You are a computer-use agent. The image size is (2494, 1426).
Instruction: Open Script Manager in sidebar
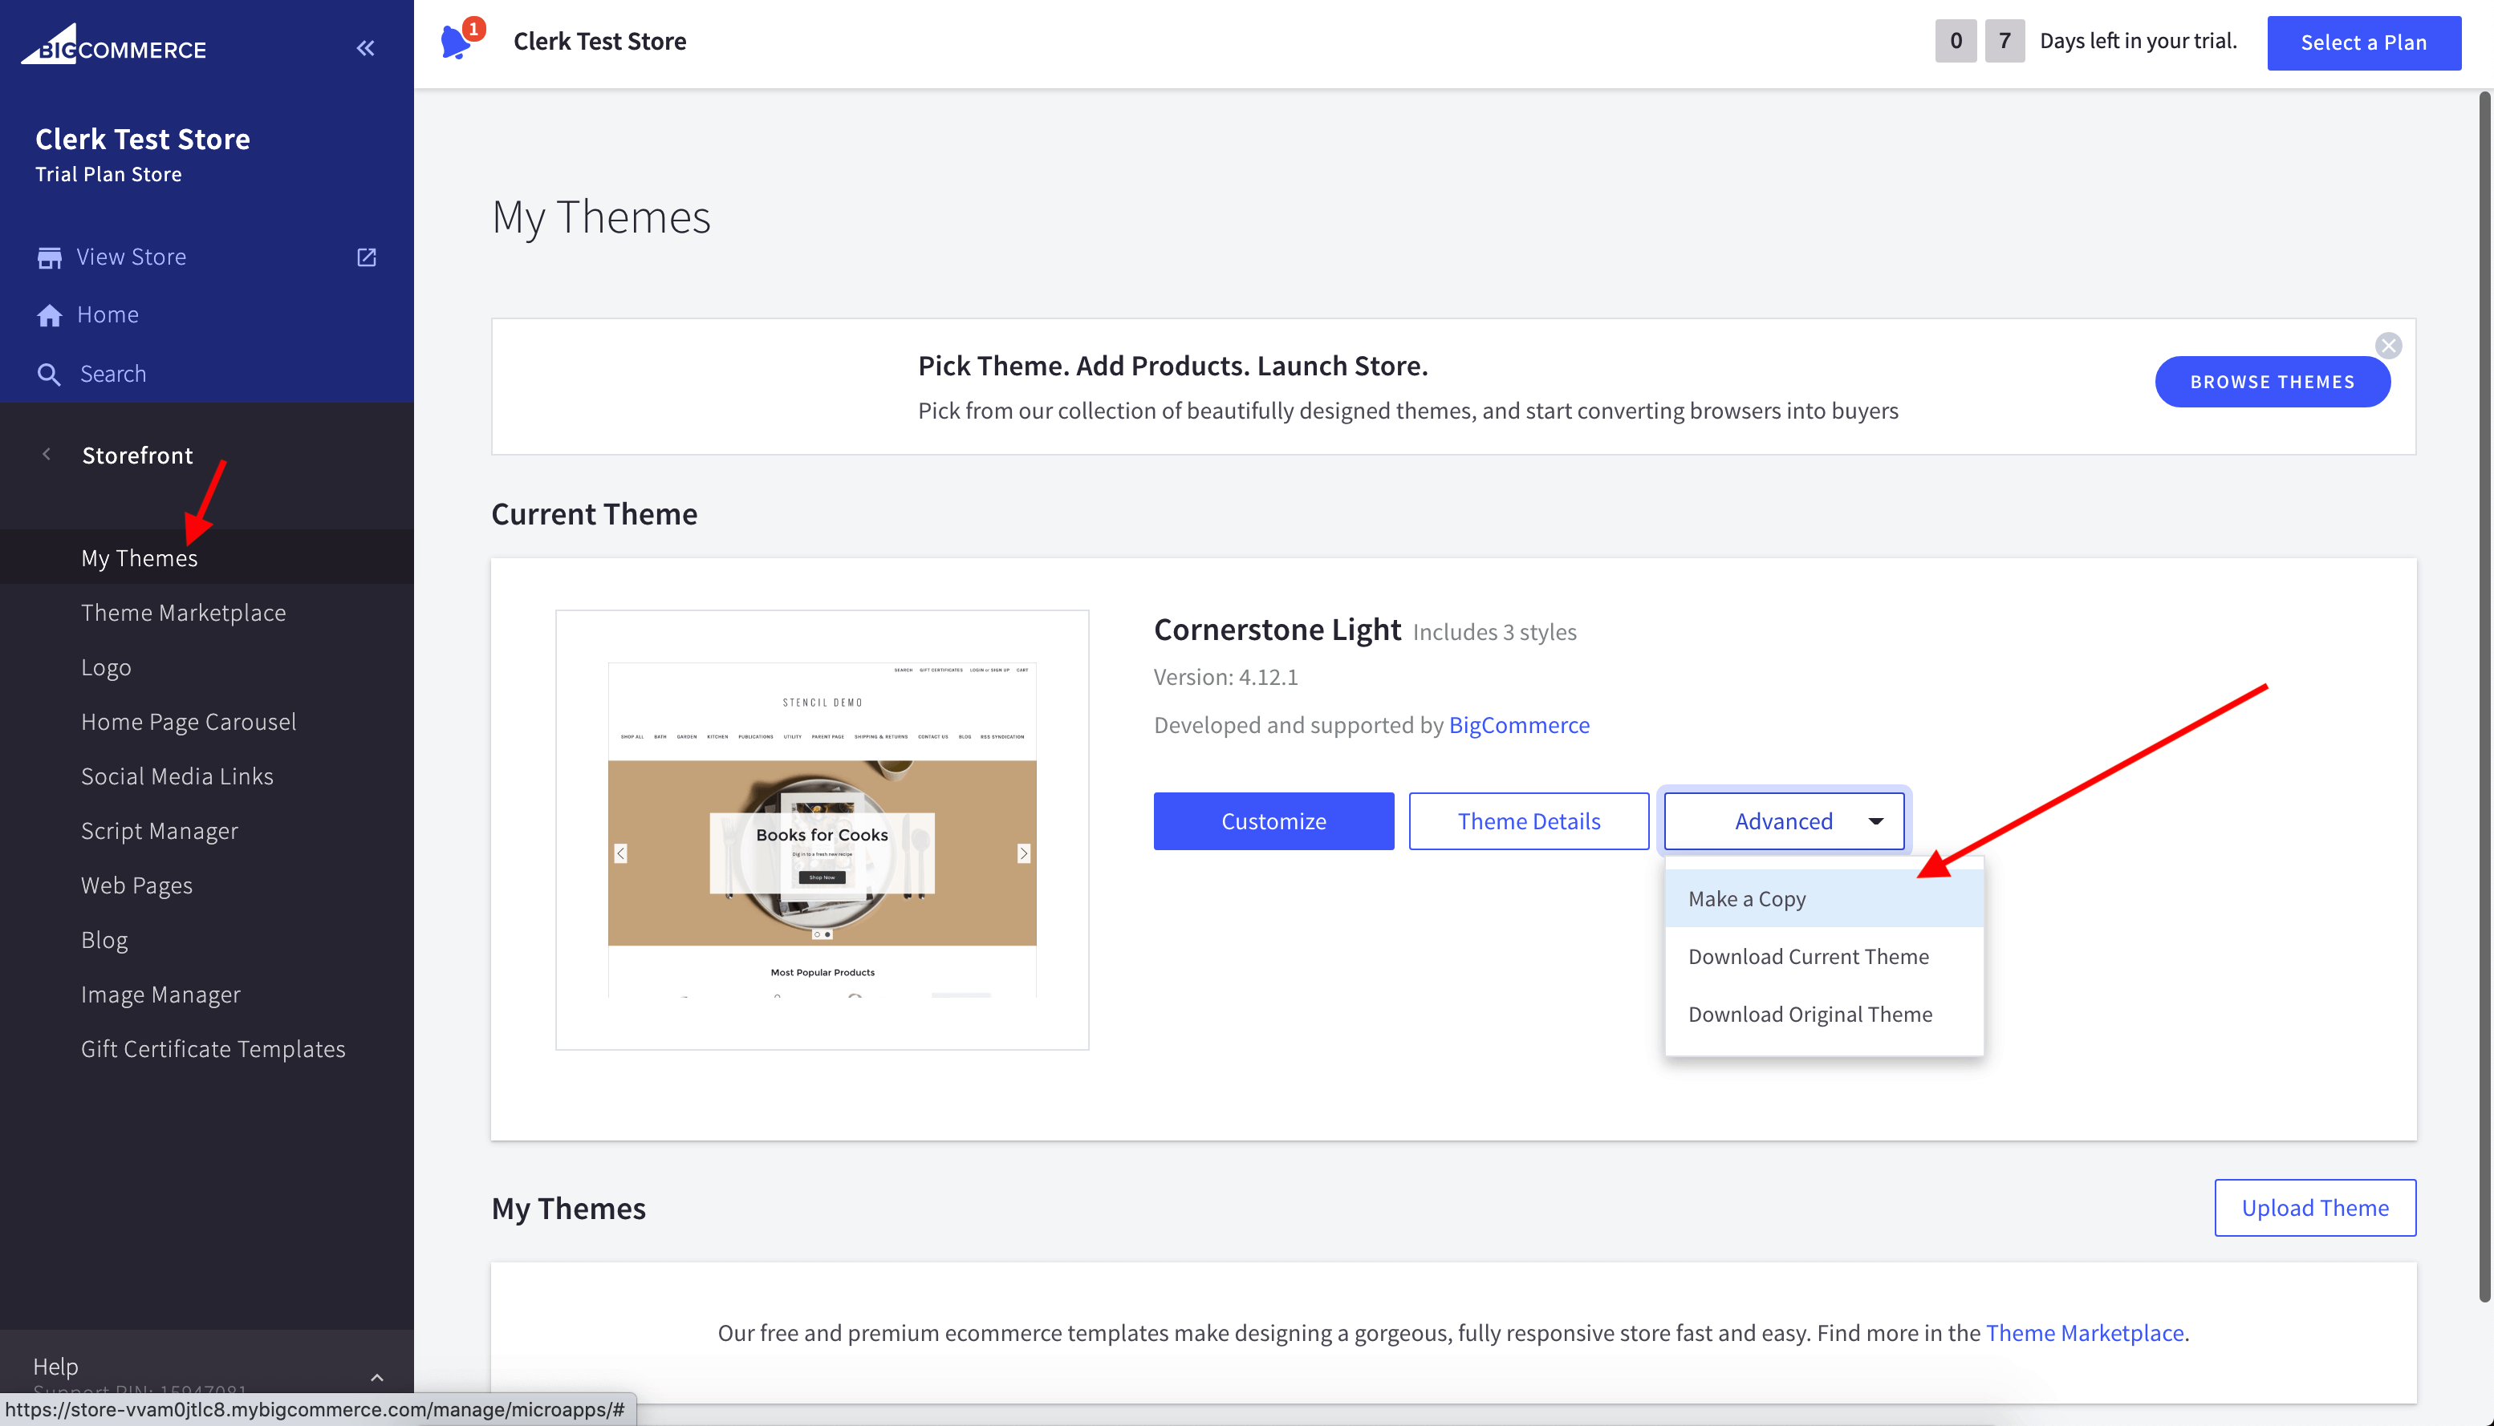[160, 831]
